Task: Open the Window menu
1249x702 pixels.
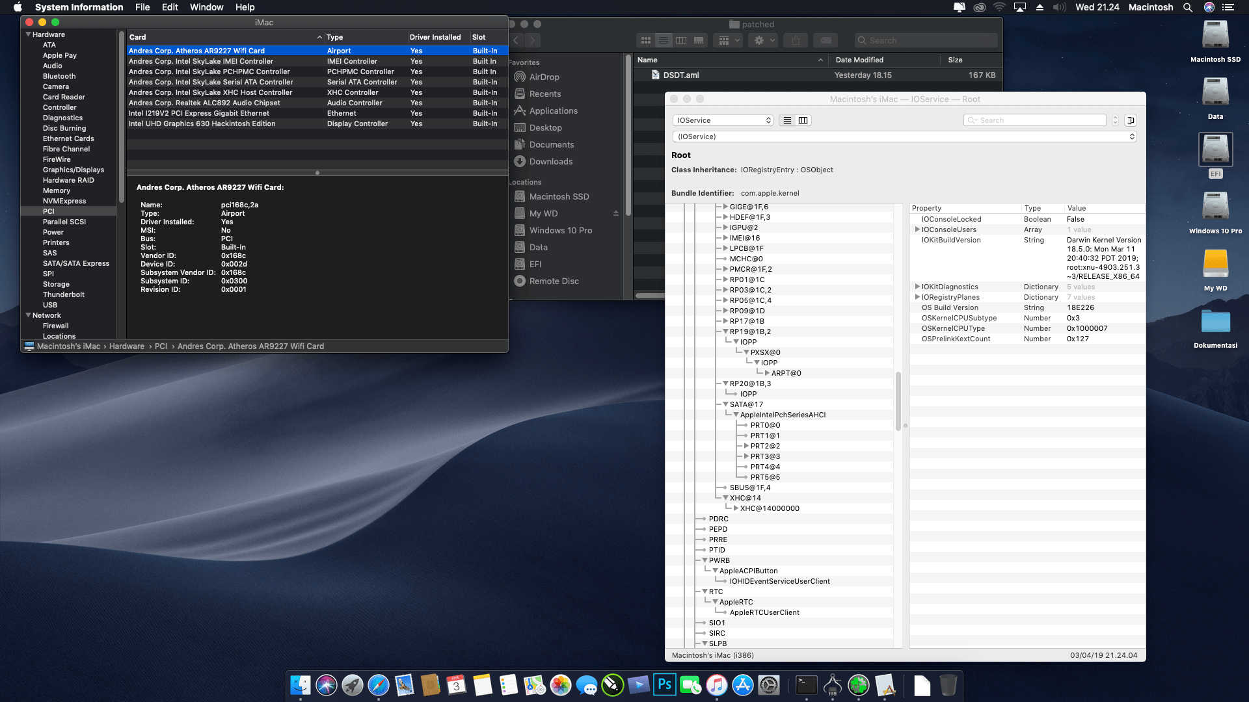Action: coord(206,7)
